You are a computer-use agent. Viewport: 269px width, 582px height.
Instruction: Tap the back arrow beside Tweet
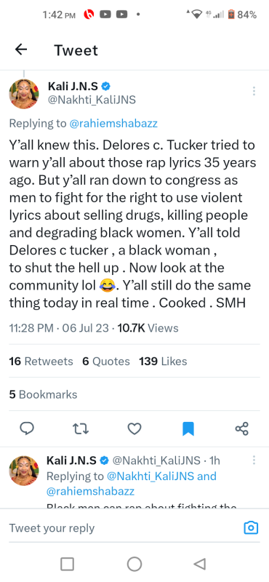coord(21,49)
